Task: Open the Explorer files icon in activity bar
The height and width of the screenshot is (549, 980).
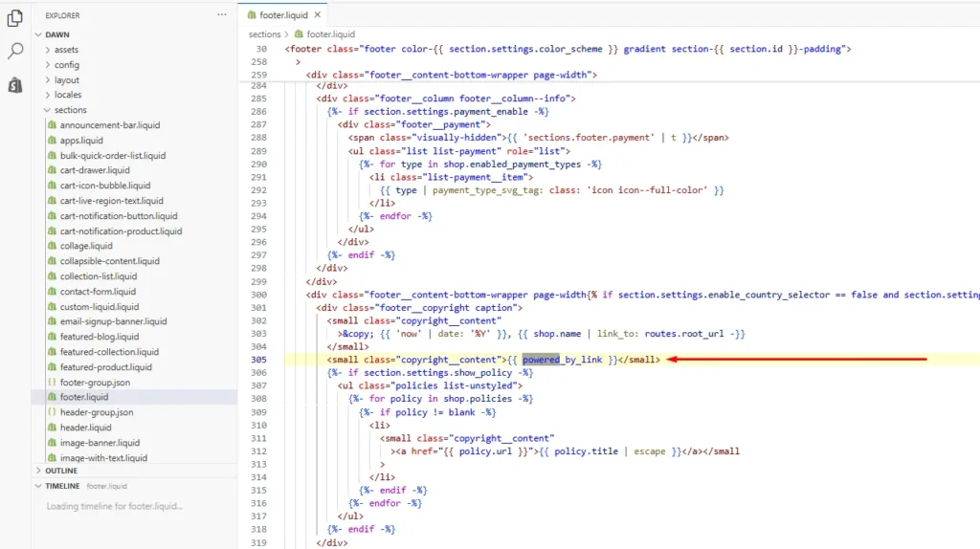Action: 15,18
